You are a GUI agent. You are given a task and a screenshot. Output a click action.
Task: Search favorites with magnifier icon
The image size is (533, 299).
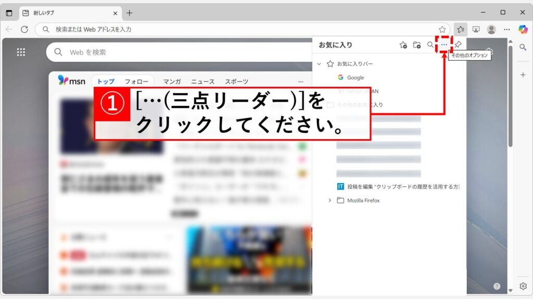pyautogui.click(x=430, y=45)
